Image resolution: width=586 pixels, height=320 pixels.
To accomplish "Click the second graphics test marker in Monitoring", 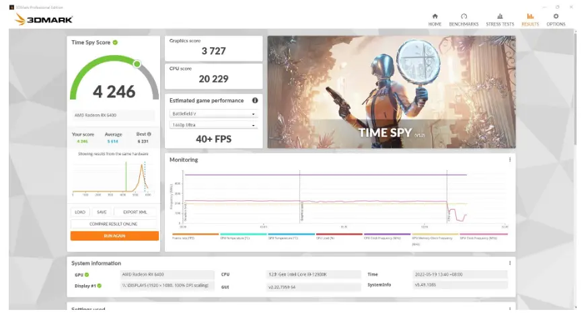I will (299, 196).
